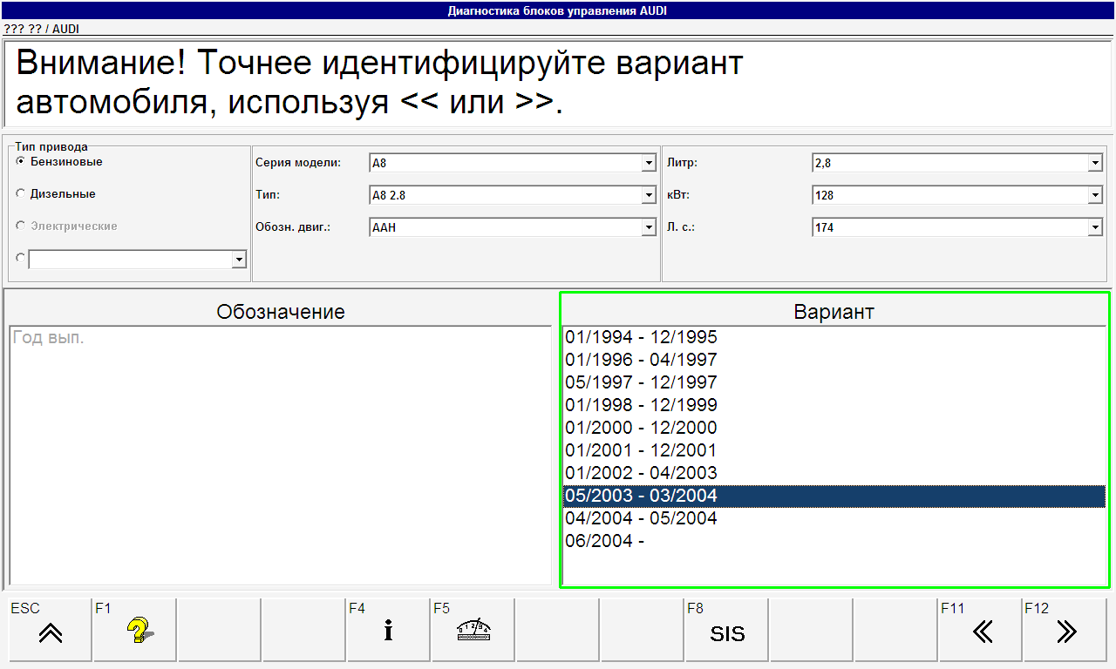
Task: Select variant 01/2002 - 04/2003
Action: pos(834,473)
